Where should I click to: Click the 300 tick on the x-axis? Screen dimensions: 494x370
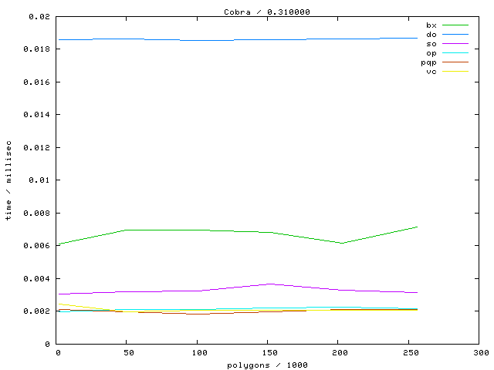tap(480, 352)
